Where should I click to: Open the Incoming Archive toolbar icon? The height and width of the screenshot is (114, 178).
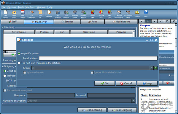click(x=75, y=14)
